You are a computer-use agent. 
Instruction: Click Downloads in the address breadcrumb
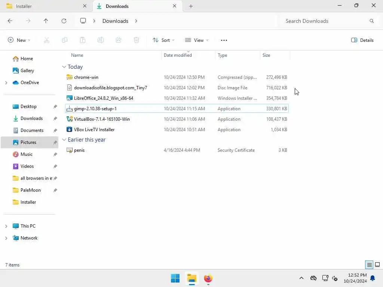coord(115,21)
